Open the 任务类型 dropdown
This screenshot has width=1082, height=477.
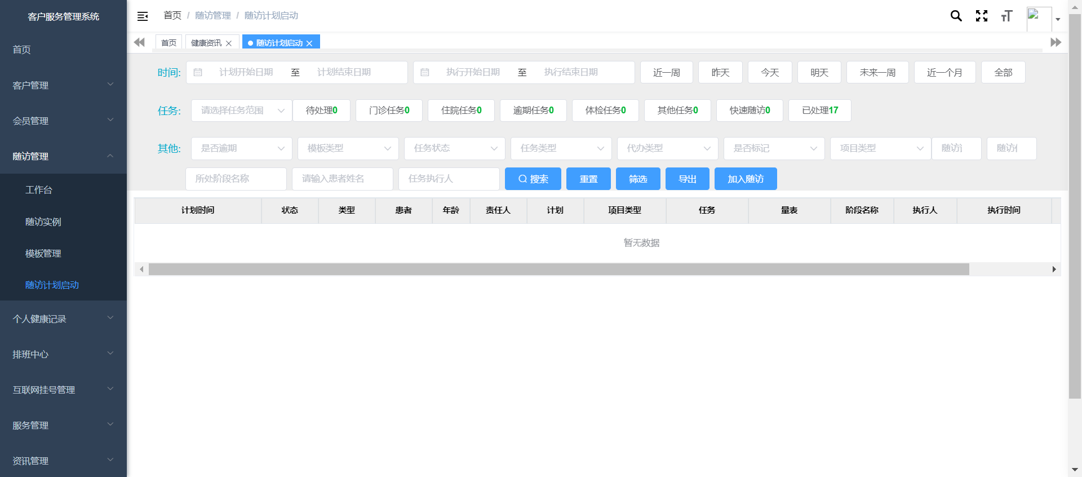(561, 148)
